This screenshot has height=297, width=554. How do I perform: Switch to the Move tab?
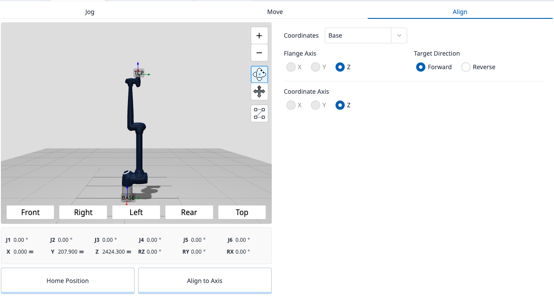click(x=275, y=12)
